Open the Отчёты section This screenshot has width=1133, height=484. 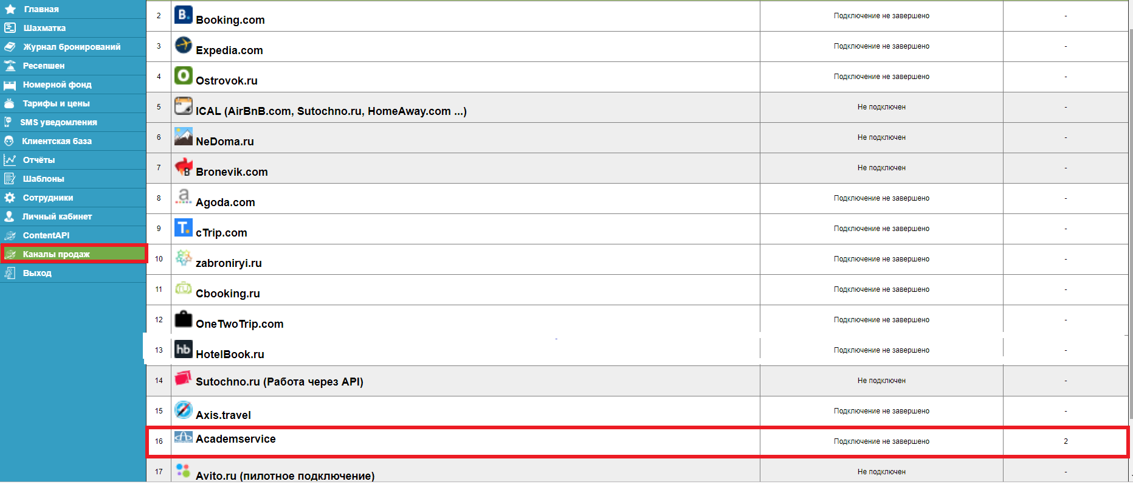(x=73, y=160)
